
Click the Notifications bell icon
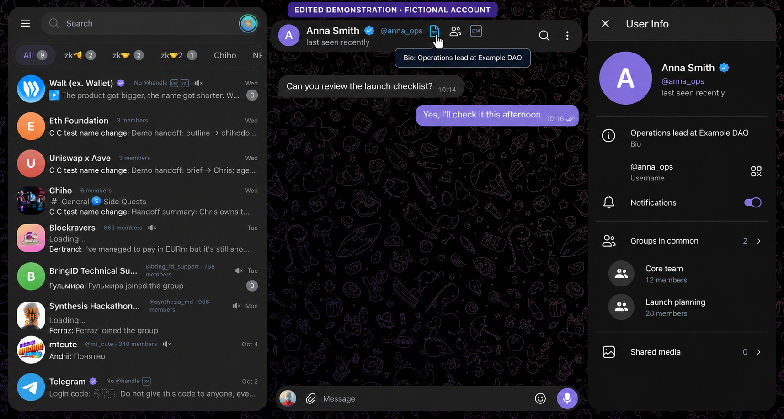click(x=608, y=202)
